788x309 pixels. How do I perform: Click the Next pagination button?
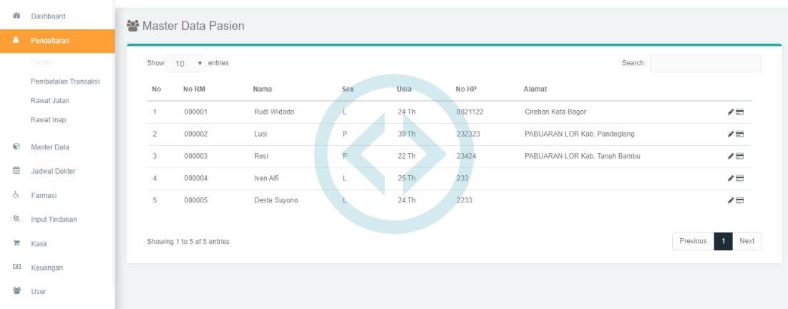point(746,241)
